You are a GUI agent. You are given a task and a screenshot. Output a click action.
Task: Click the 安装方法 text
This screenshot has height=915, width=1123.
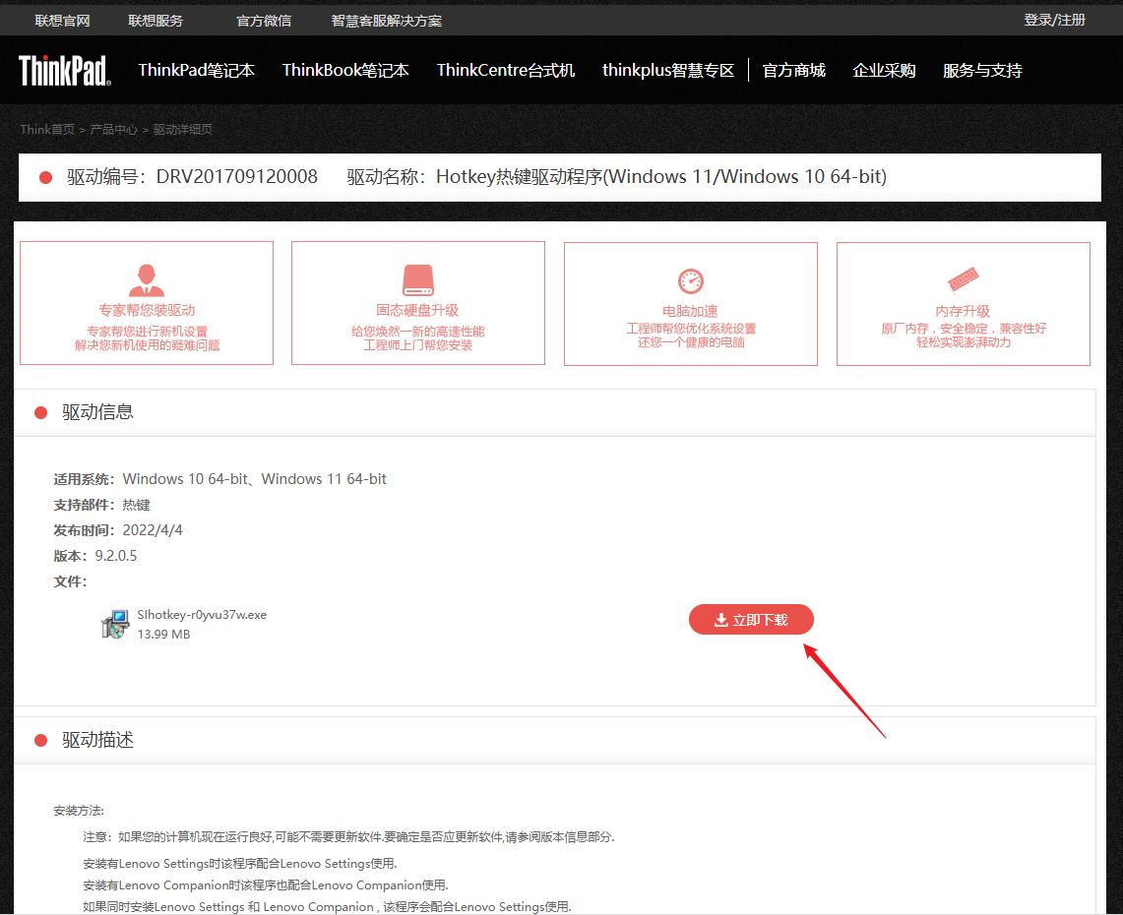point(79,811)
